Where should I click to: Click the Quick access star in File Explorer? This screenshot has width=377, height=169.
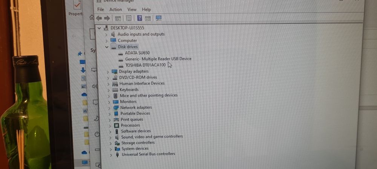coord(80,54)
